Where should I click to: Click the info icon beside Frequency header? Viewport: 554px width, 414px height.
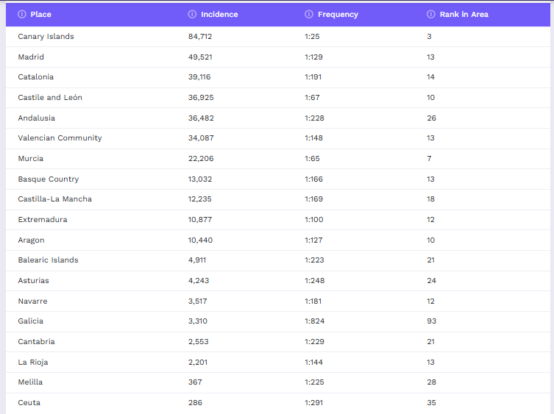pyautogui.click(x=309, y=14)
